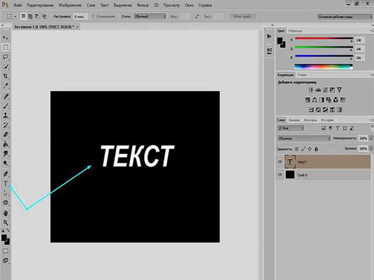Click the foreground color swatch in toolbox
The height and width of the screenshot is (280, 374).
coord(4,238)
